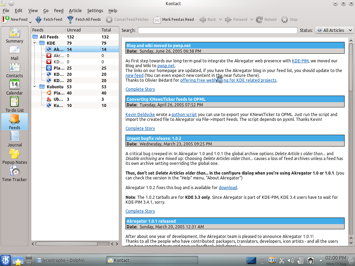Viewport: 355px width, 266px height.
Task: Open Complete Story under Urgent bugfix release
Action: (x=140, y=211)
